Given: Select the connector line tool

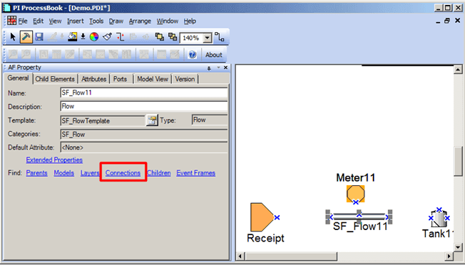Looking at the screenshot, I should (x=220, y=37).
